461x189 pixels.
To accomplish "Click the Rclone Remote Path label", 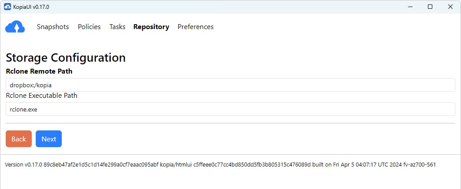I will coord(39,71).
